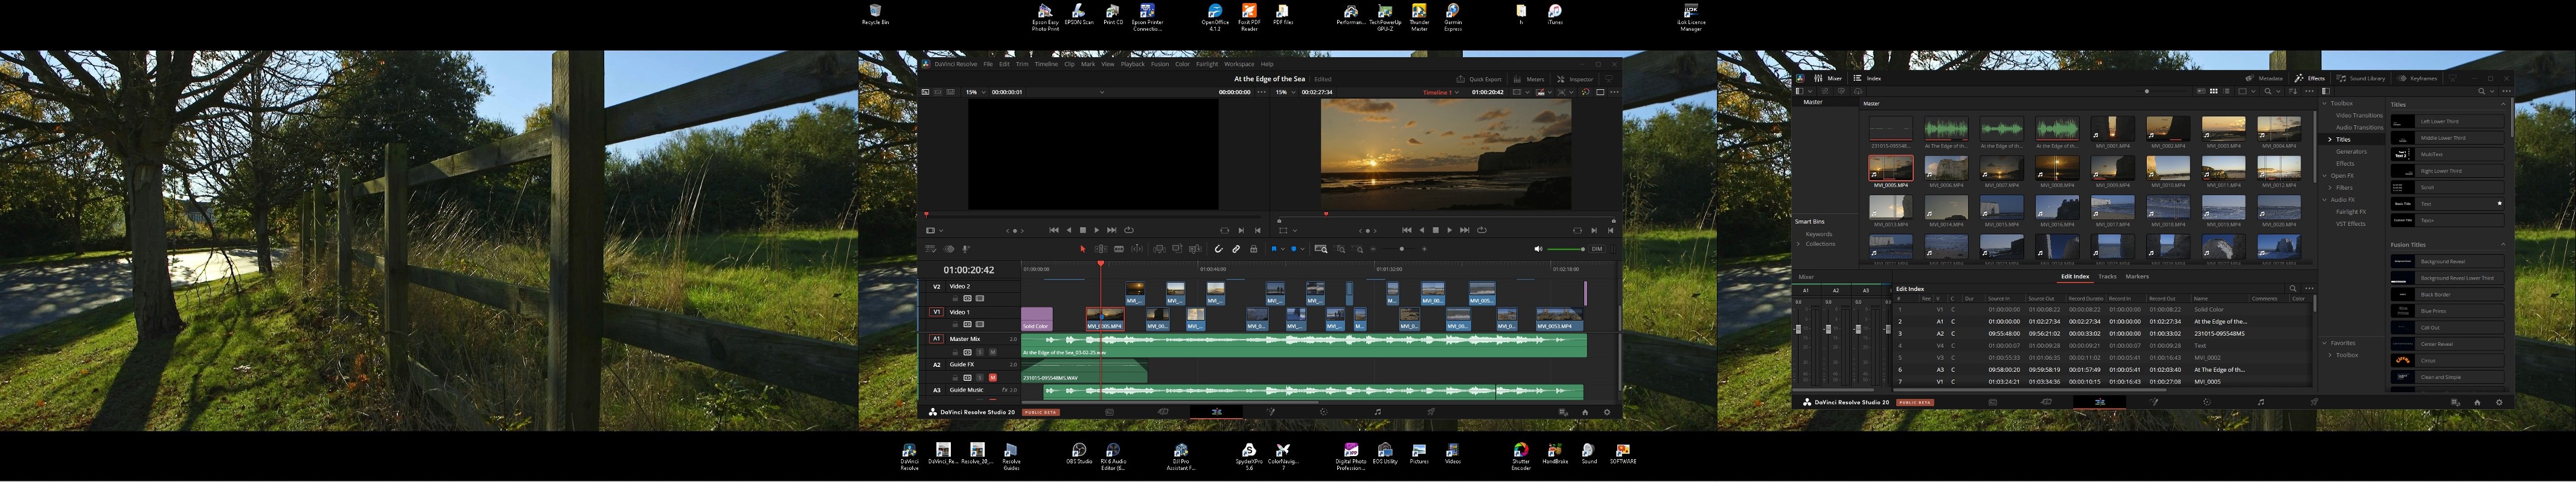Toggle loop playback in timeline viewer

[1482, 231]
